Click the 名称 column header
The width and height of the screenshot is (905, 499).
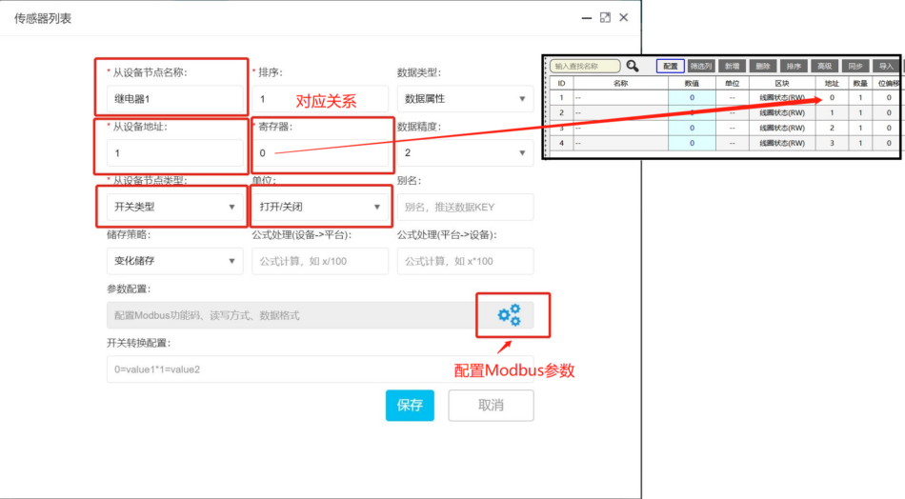pyautogui.click(x=620, y=83)
